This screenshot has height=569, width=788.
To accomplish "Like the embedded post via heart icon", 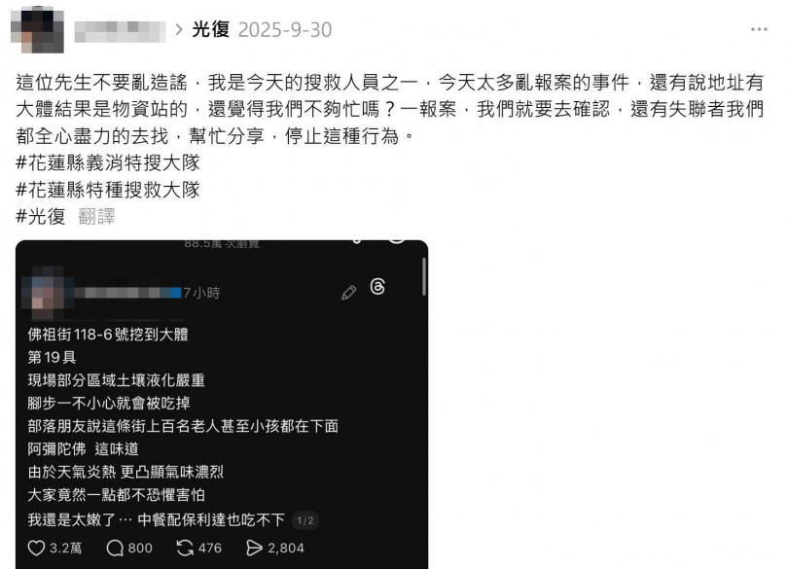I will pos(36,548).
